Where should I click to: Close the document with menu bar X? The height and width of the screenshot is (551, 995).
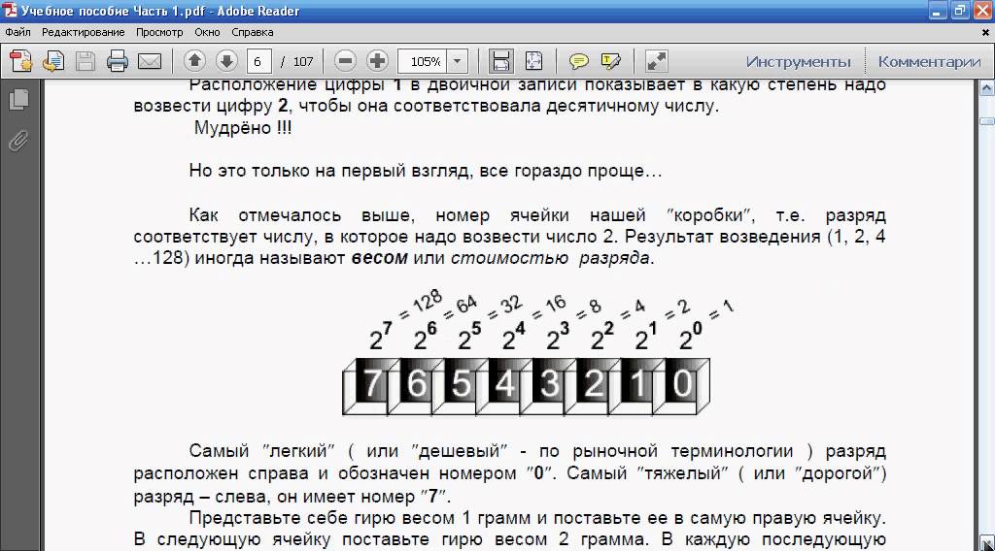[985, 32]
